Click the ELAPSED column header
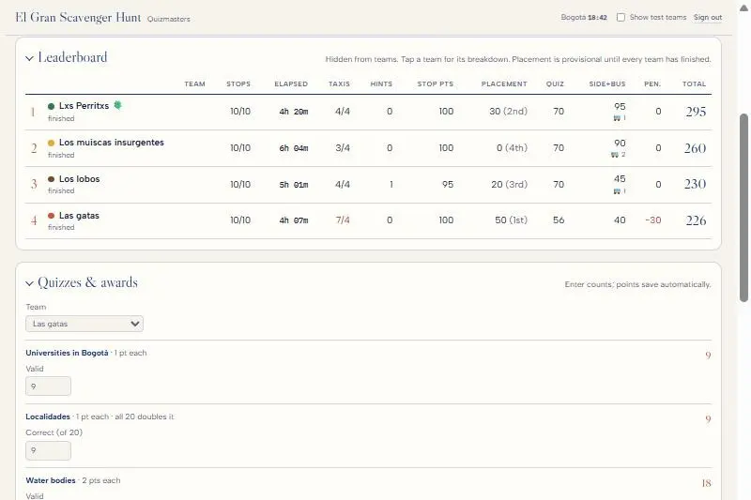The height and width of the screenshot is (500, 751). (291, 83)
